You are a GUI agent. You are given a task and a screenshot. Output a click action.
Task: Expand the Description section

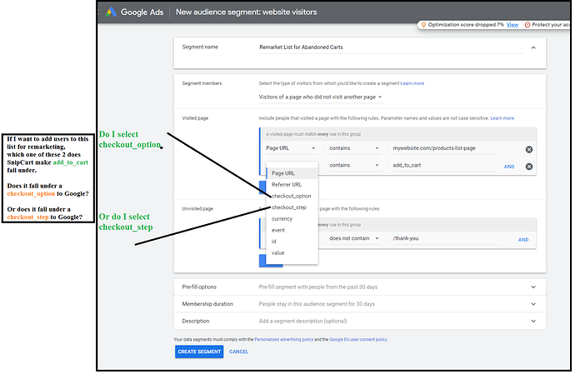533,322
